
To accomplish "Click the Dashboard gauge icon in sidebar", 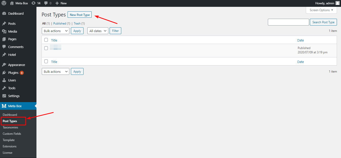I will 4,13.
